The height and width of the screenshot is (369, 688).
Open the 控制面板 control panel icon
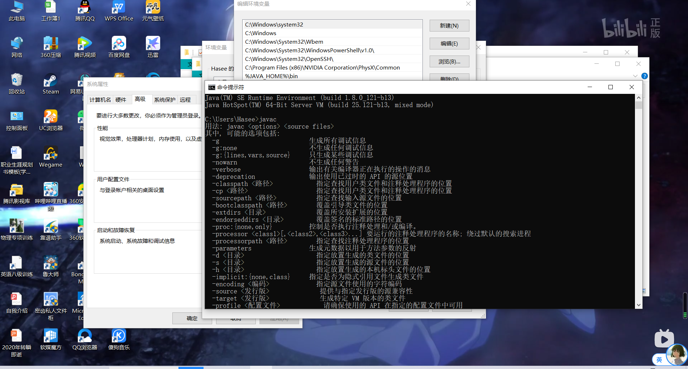[x=16, y=120]
